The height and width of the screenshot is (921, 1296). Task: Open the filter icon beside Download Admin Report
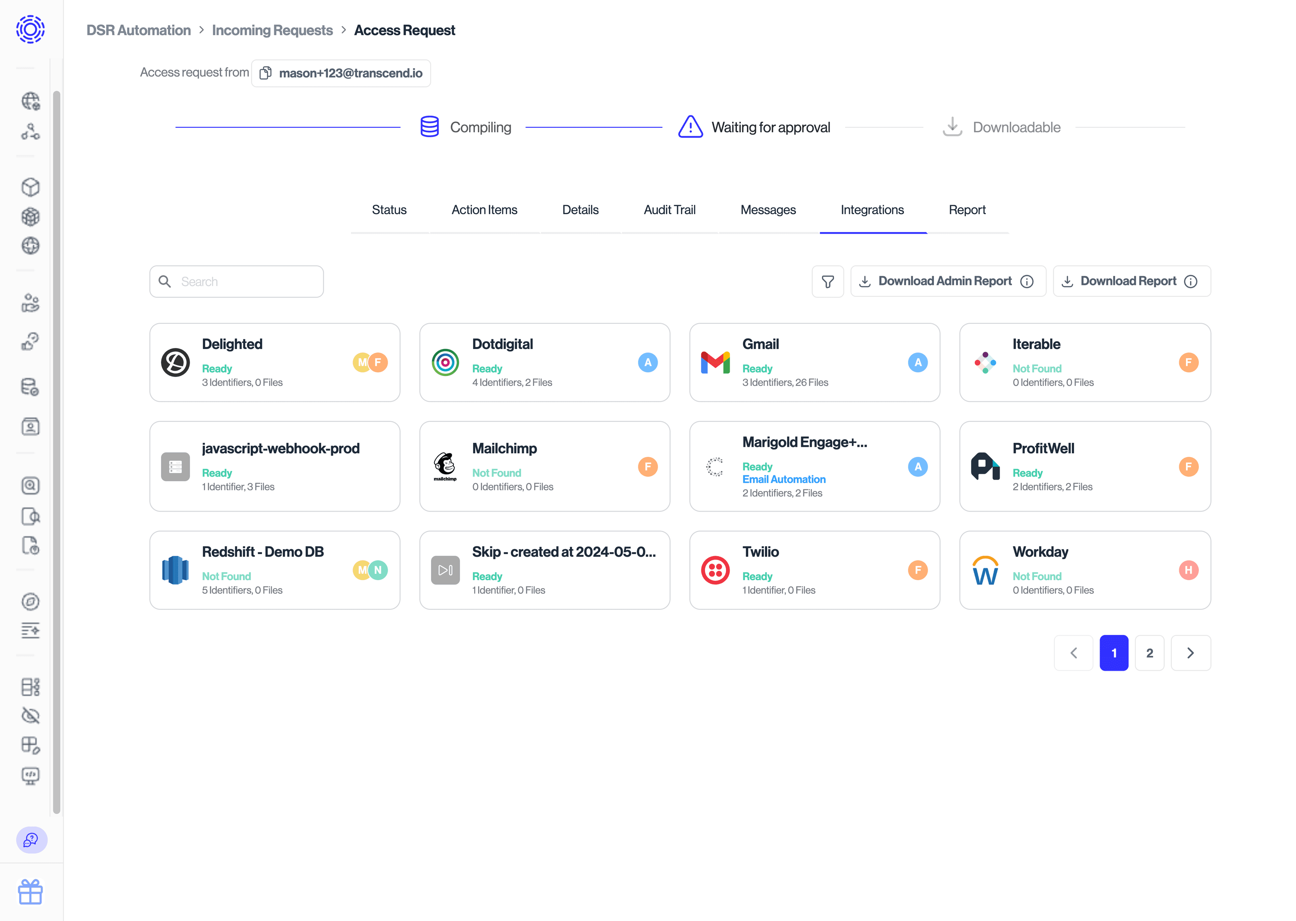828,281
